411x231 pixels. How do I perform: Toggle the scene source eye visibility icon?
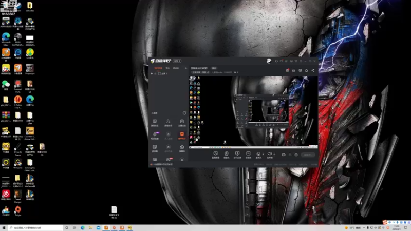point(152,74)
